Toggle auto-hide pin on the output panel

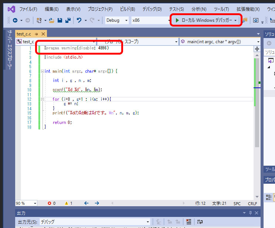251,213
